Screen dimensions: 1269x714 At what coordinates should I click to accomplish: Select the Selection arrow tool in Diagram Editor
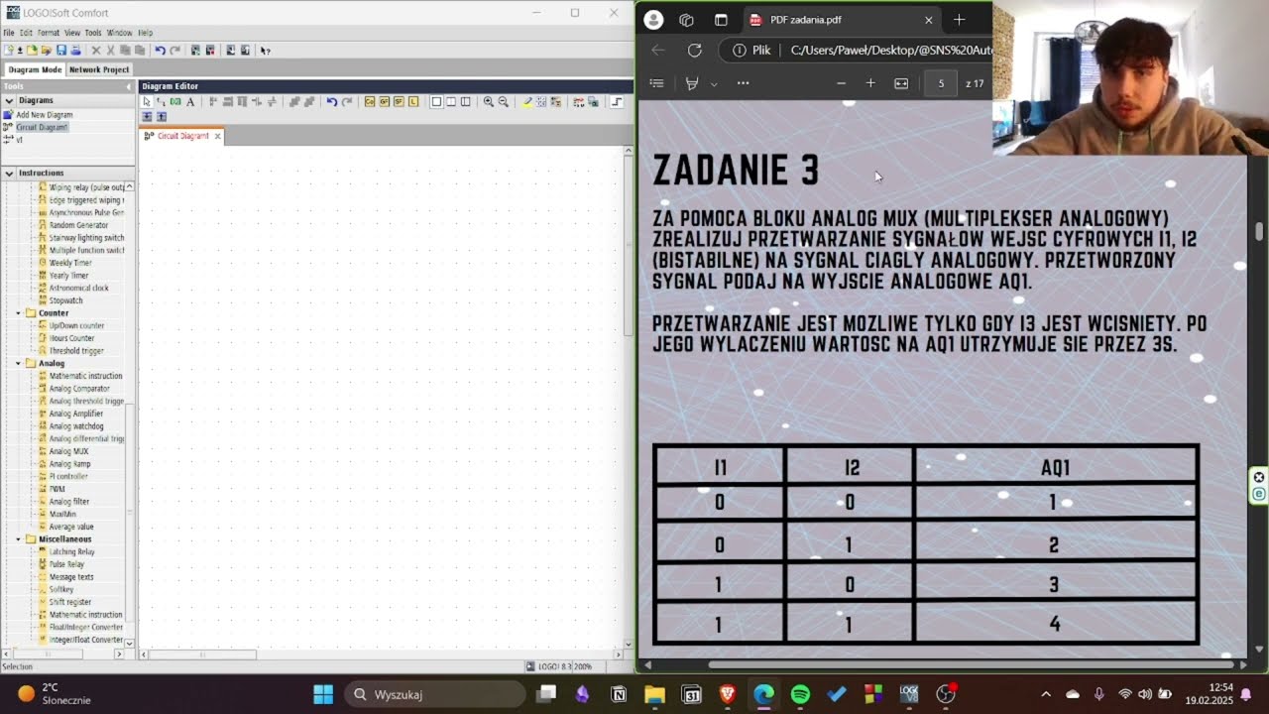tap(147, 101)
